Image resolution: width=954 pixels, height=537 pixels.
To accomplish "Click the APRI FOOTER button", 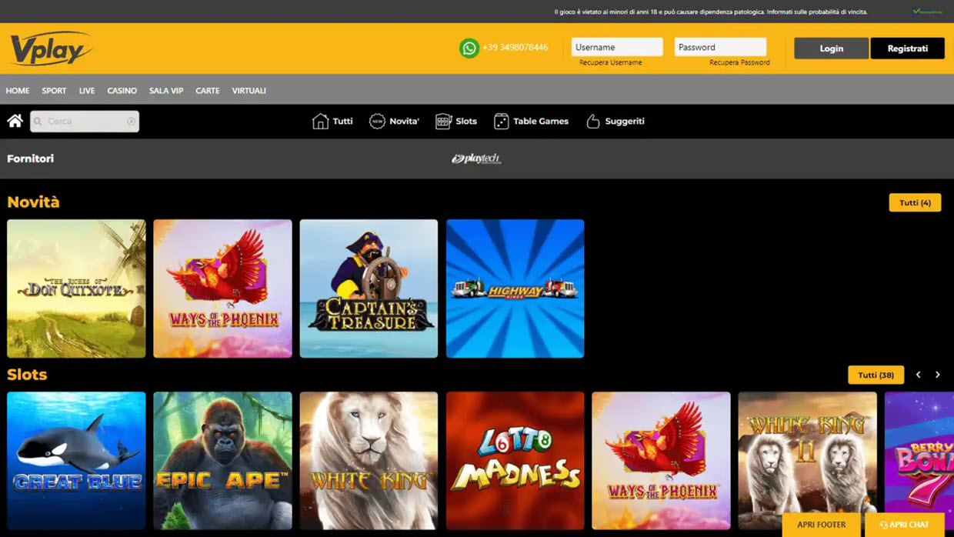I will (x=821, y=525).
